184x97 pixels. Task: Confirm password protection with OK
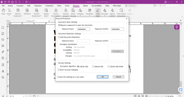103,77
